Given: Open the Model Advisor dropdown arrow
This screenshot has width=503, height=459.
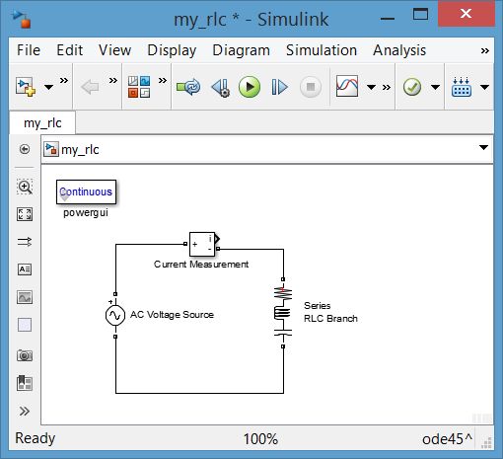Looking at the screenshot, I should [x=435, y=87].
